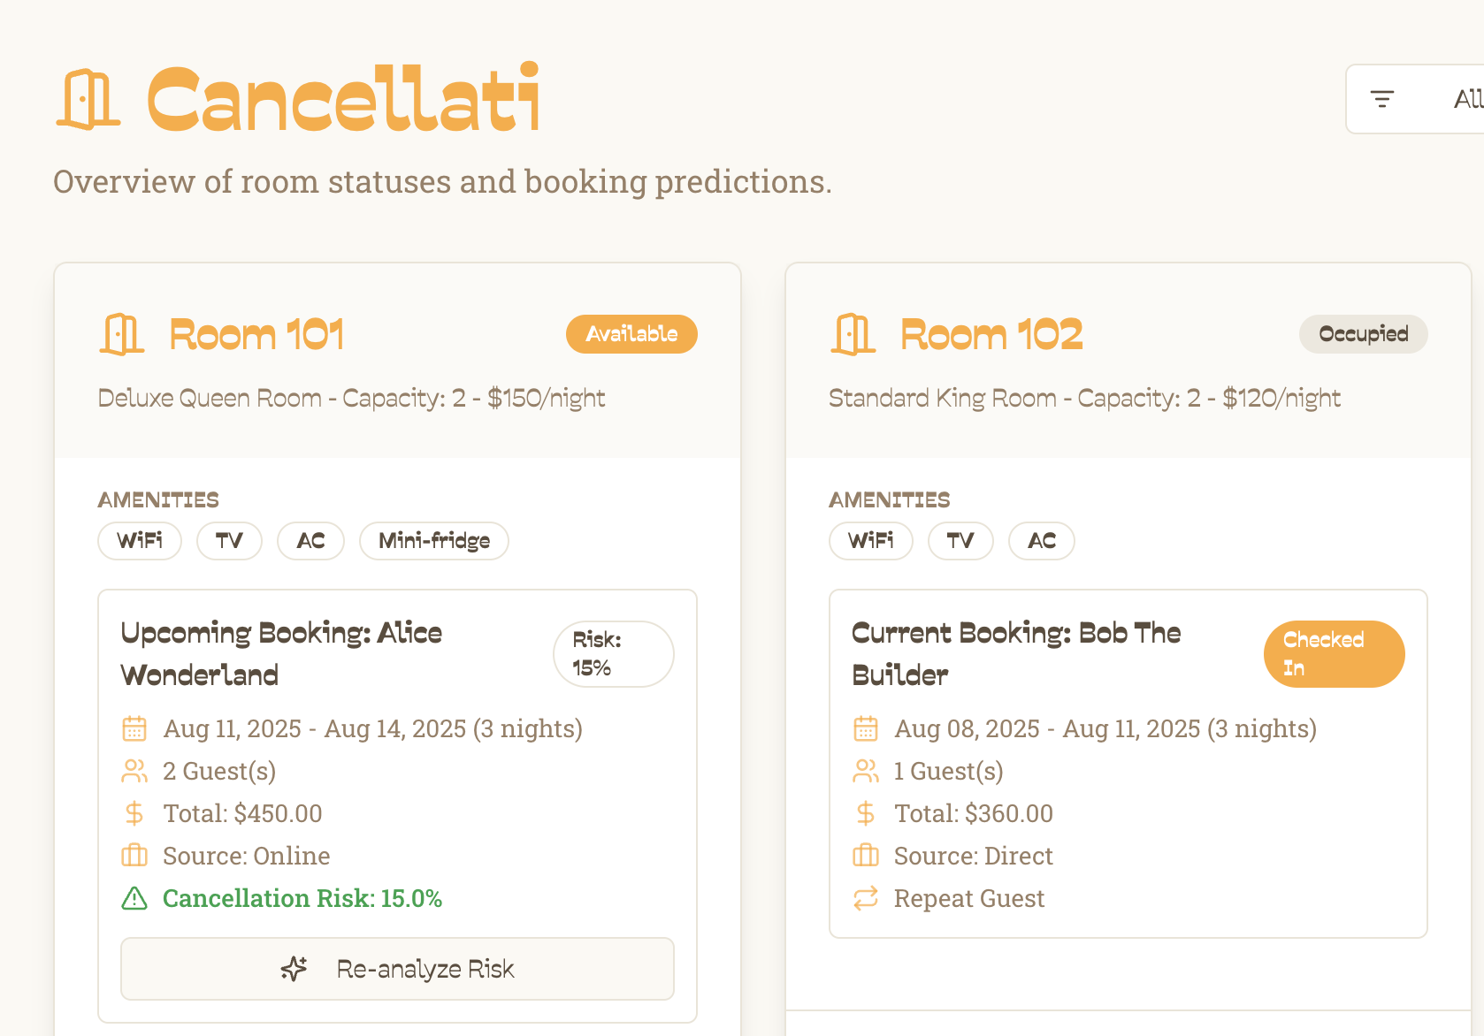Click the Room 101 WiFi amenity chip
This screenshot has height=1036, width=1484.
tap(140, 541)
